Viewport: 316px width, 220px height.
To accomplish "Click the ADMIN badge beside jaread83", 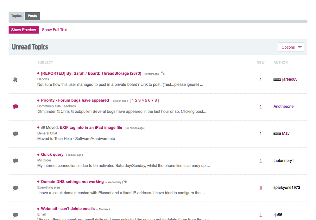I will (277, 80).
